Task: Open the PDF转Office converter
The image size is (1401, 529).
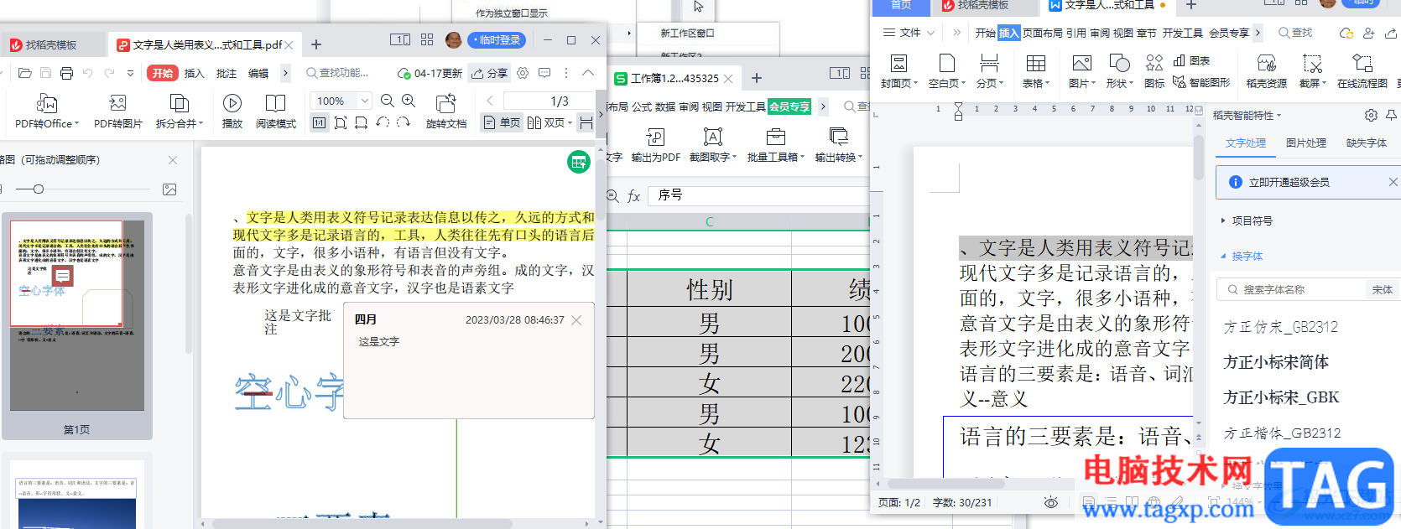Action: (47, 112)
